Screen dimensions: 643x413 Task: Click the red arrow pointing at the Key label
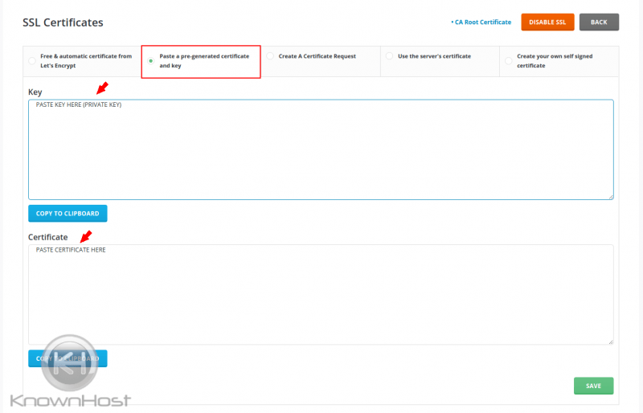point(100,87)
